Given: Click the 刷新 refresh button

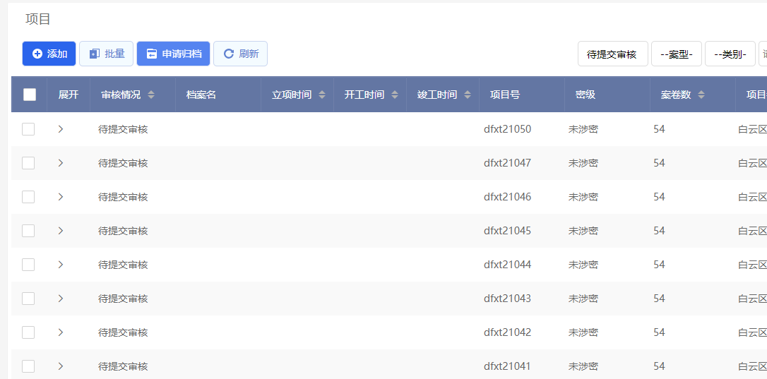Looking at the screenshot, I should pyautogui.click(x=240, y=54).
